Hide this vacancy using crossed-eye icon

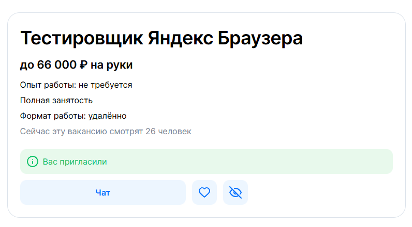(x=236, y=192)
